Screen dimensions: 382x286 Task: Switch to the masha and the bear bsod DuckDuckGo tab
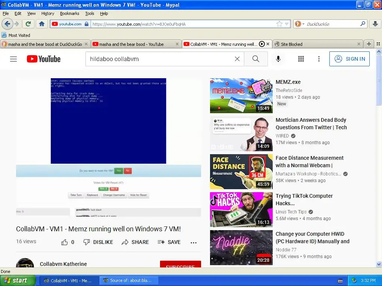45,44
